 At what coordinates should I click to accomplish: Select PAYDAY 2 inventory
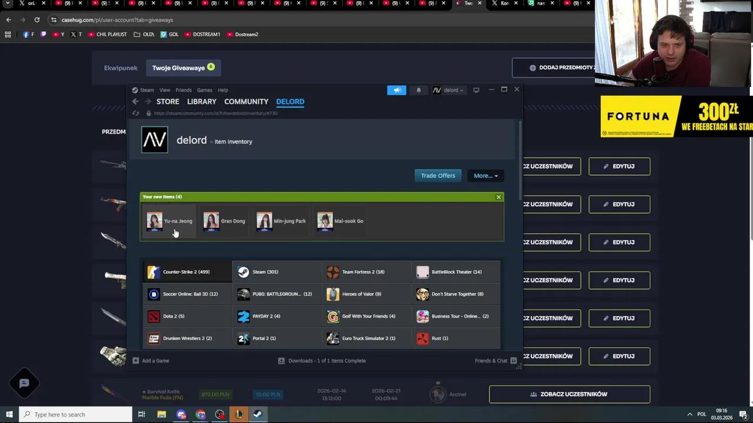click(276, 316)
